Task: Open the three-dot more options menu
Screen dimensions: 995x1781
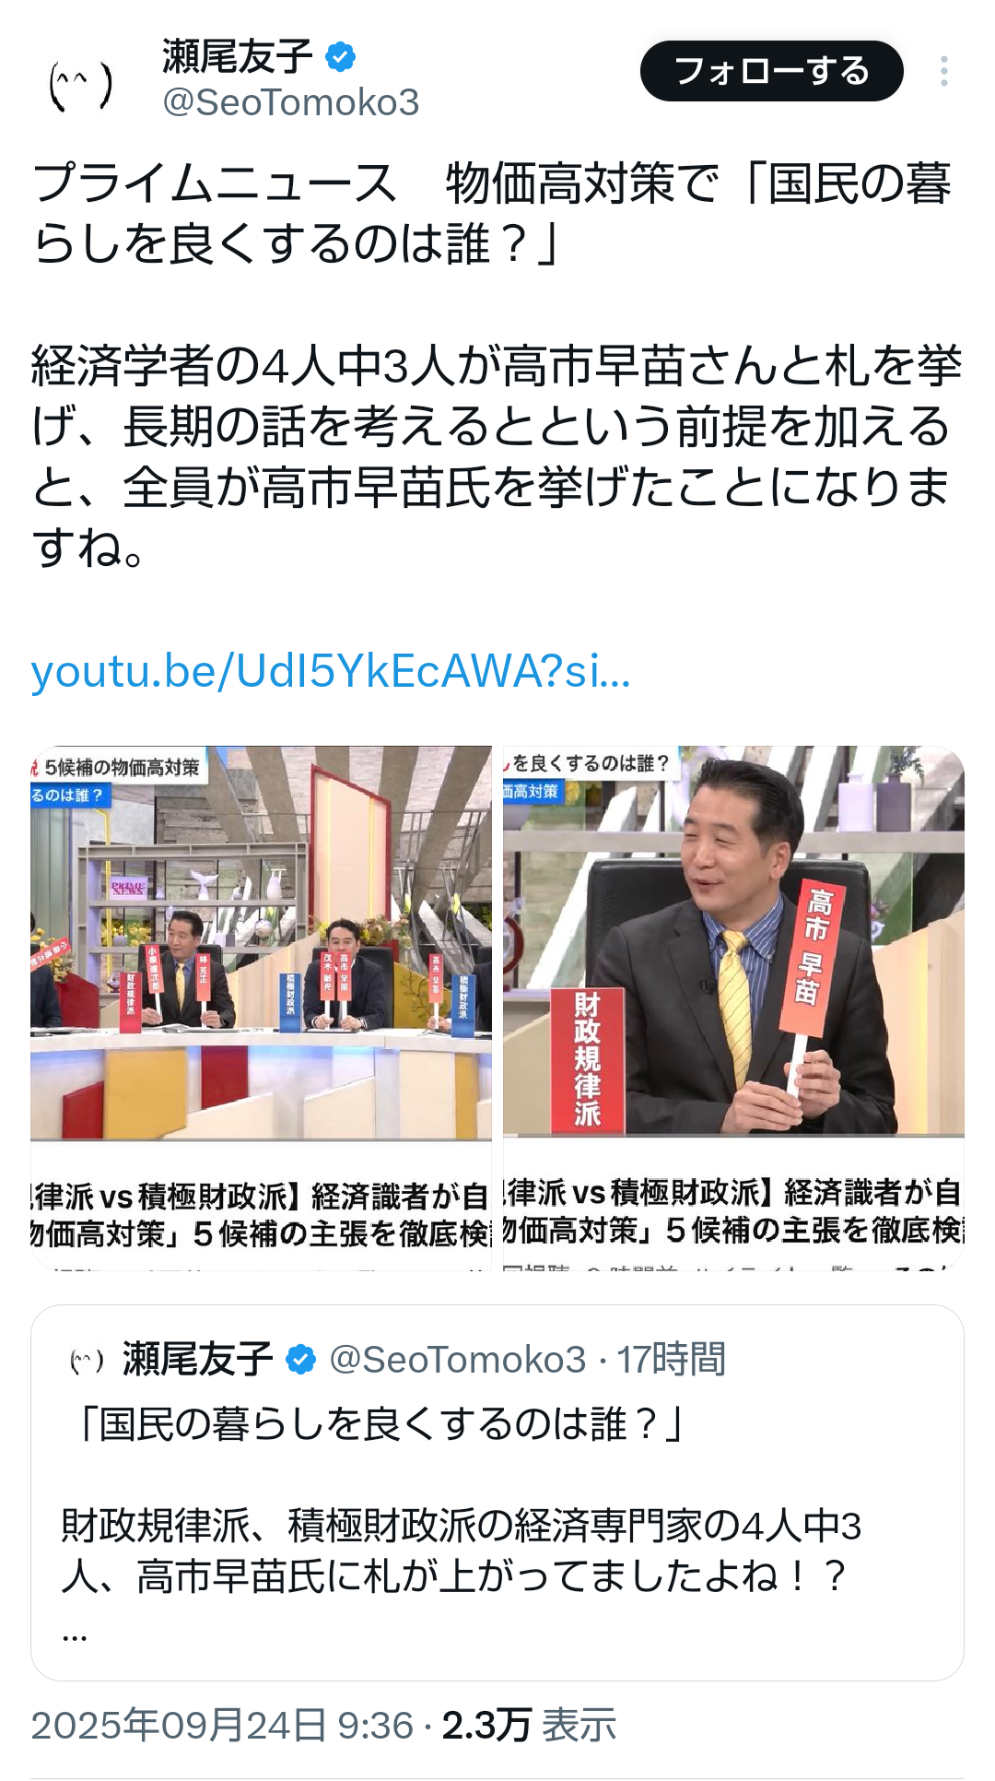Action: point(944,72)
